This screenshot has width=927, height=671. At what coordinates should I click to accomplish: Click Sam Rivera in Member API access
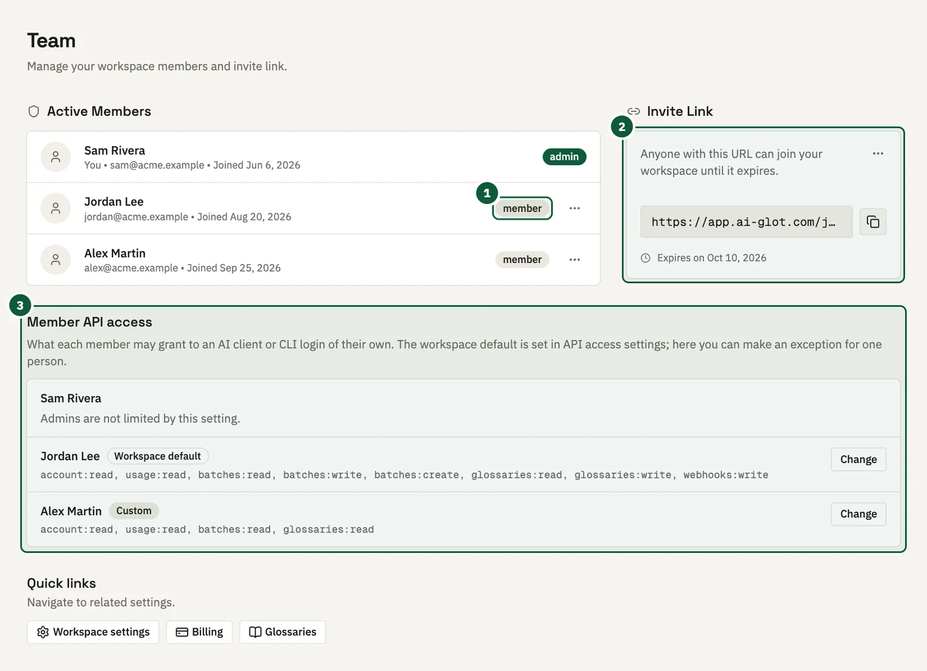click(71, 399)
